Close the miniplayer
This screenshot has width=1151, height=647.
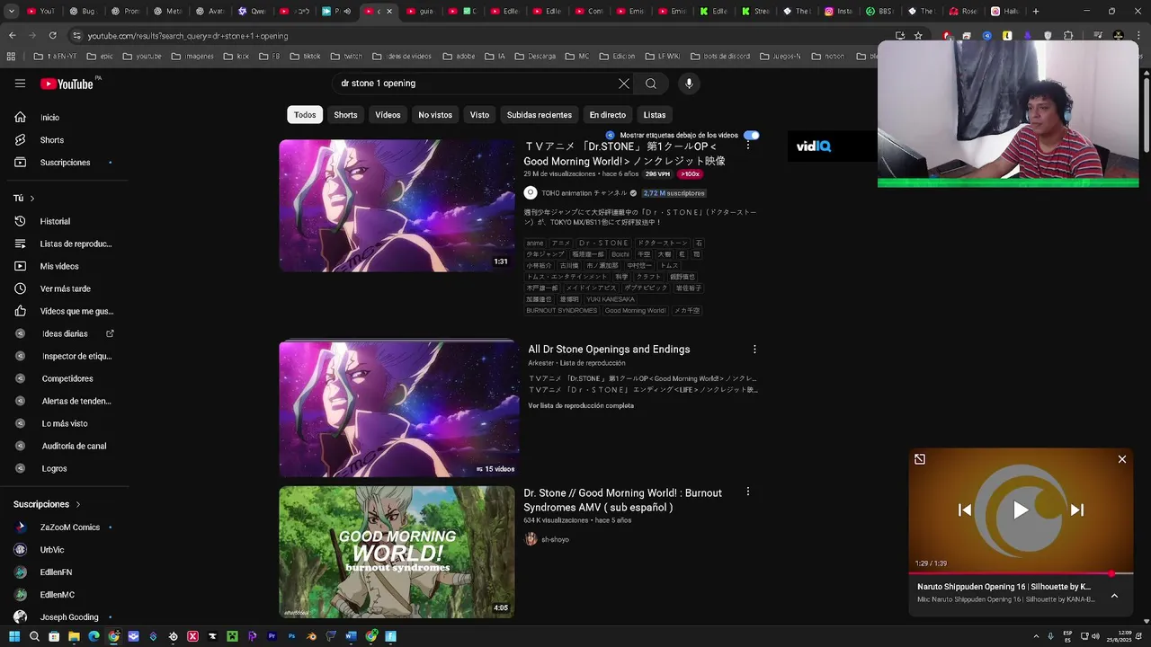(x=1122, y=459)
